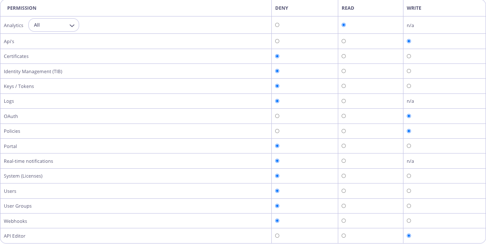Set OAuth permission to Write

tap(409, 116)
